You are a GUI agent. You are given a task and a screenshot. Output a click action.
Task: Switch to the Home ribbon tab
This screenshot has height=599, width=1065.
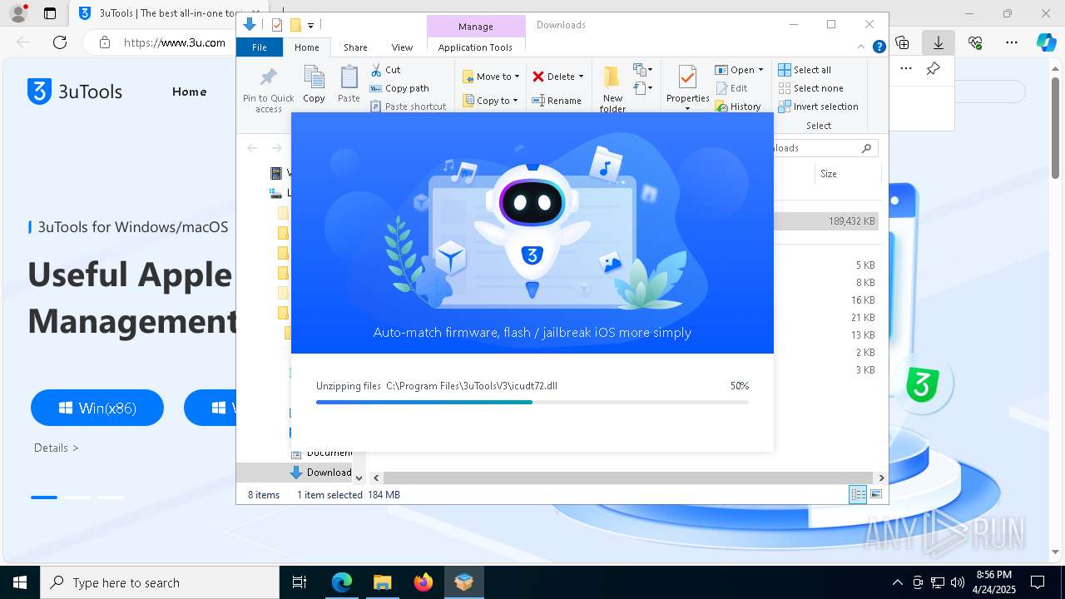(x=307, y=47)
